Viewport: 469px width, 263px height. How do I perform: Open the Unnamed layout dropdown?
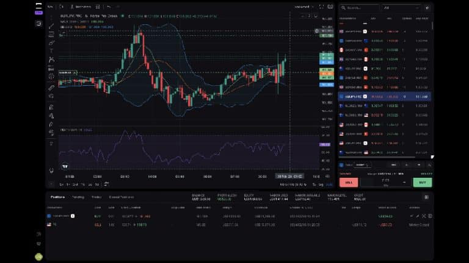tap(304, 7)
